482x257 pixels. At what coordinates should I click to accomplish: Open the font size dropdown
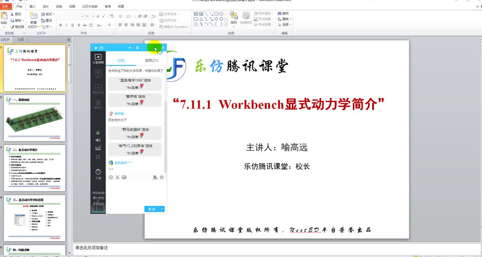(x=93, y=16)
